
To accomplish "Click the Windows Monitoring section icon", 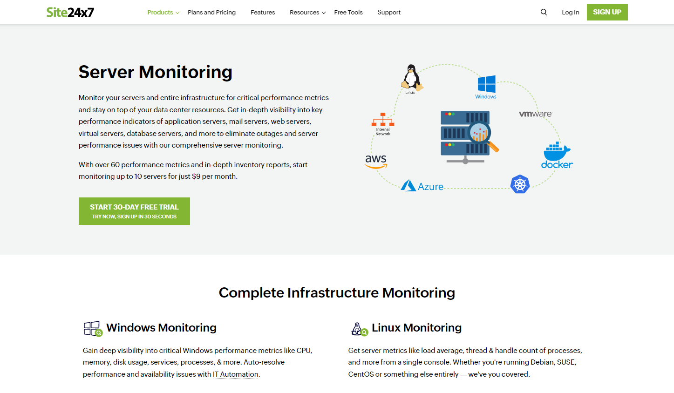I will pos(93,329).
